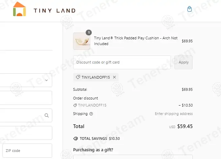Click the Shipping help question mark icon

tap(91, 114)
